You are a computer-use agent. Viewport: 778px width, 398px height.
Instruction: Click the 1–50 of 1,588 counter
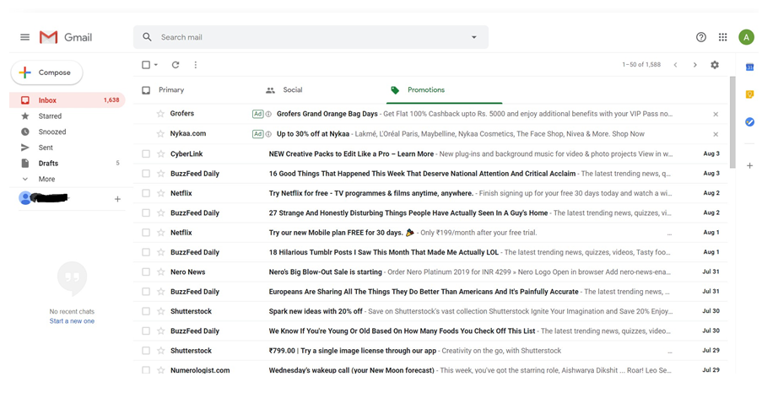pyautogui.click(x=641, y=65)
